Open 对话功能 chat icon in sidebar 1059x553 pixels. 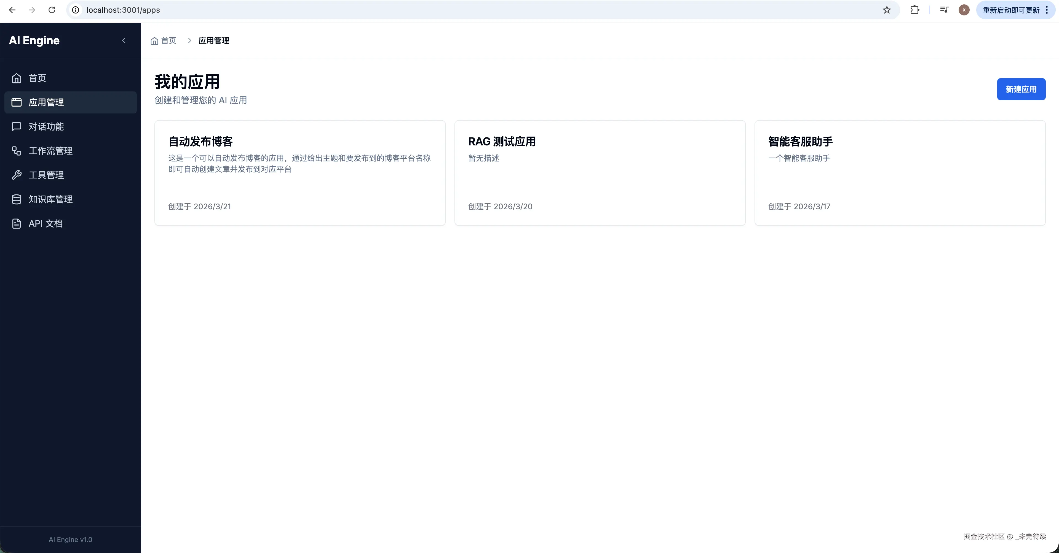[x=17, y=126]
